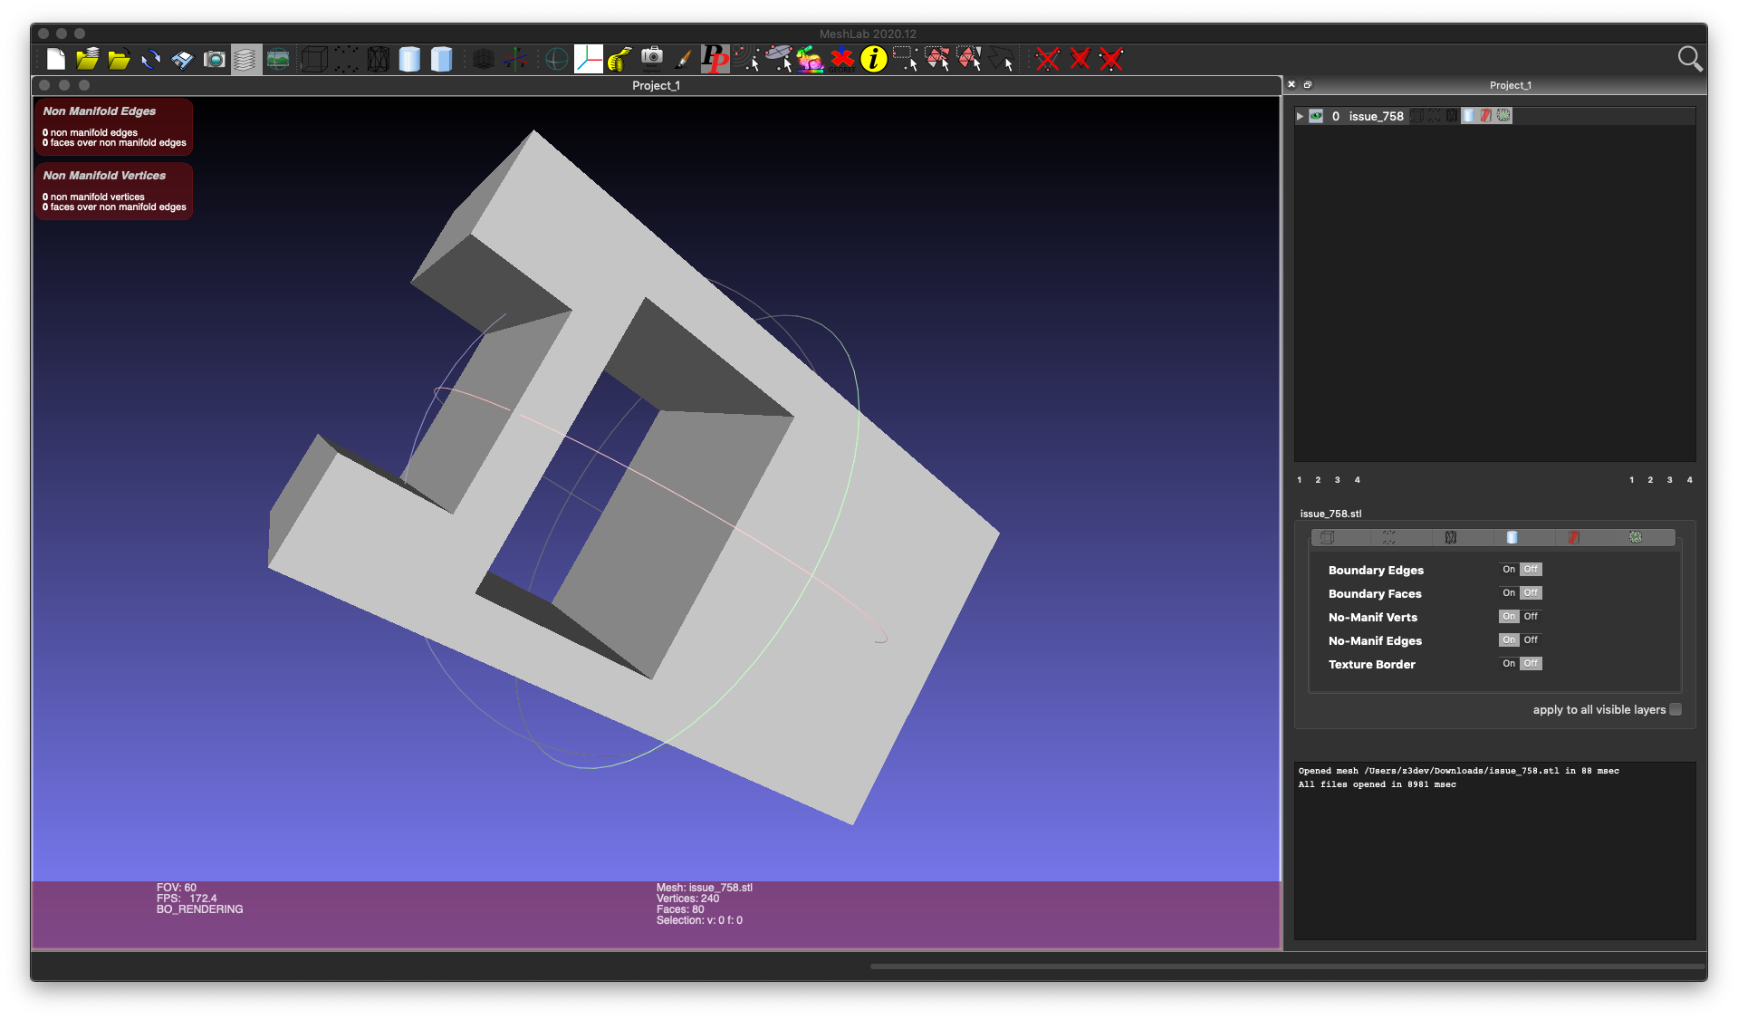This screenshot has height=1019, width=1738.
Task: Expand the issue_758 layer entry
Action: coord(1301,116)
